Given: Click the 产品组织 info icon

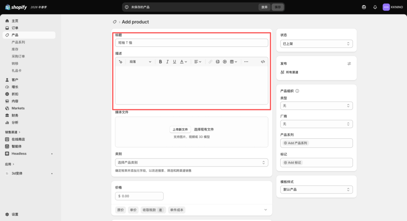Looking at the screenshot, I should tap(297, 91).
